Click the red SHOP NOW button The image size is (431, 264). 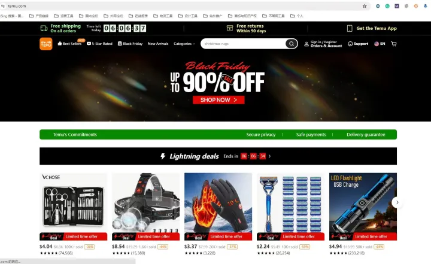(x=218, y=100)
